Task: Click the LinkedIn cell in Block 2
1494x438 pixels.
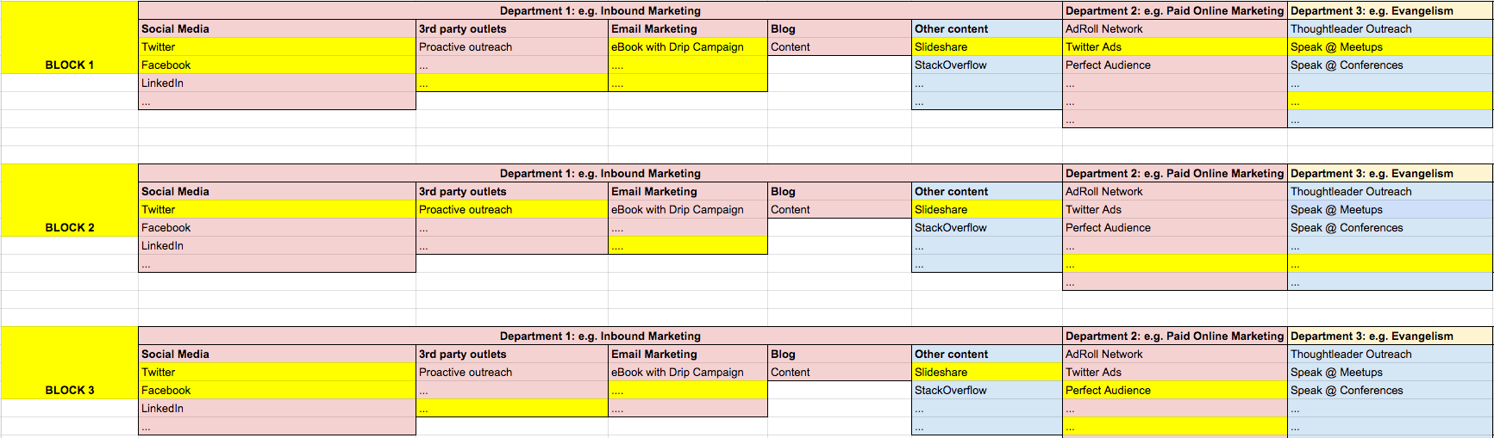Action: (276, 245)
